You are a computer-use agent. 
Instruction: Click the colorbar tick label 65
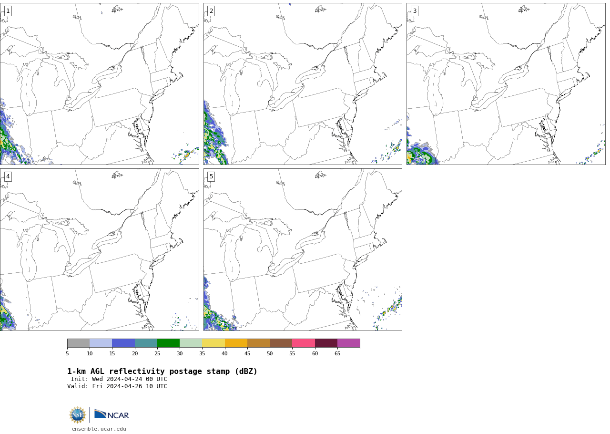coord(337,353)
